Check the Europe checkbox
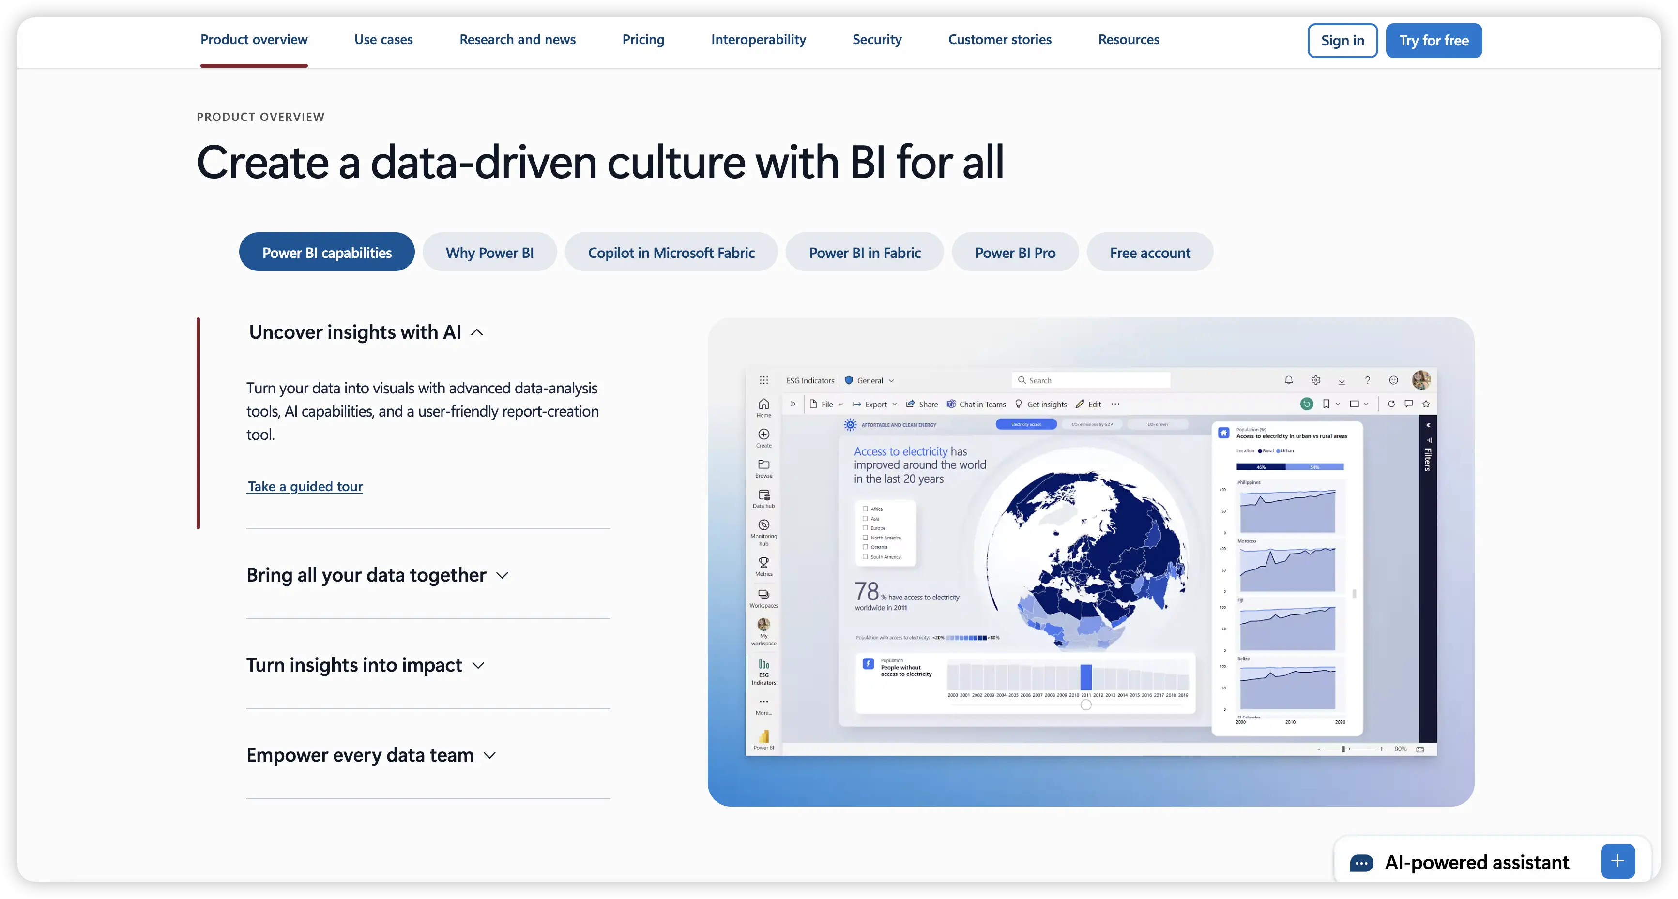The width and height of the screenshot is (1678, 899). click(x=865, y=528)
